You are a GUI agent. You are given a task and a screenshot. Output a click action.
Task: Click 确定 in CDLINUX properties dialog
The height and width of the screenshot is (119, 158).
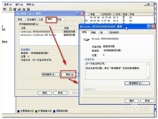tap(45, 93)
